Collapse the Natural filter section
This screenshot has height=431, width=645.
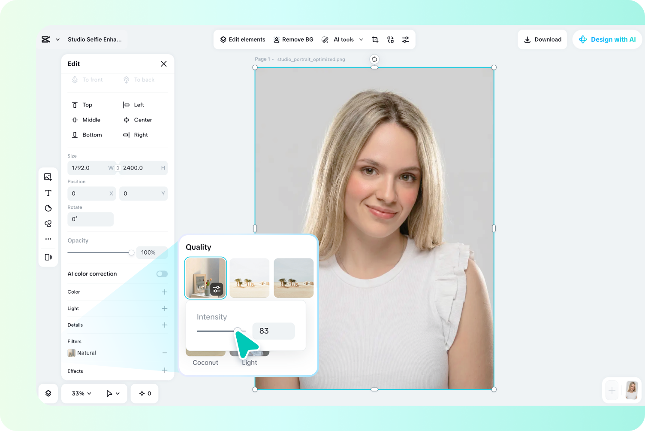pos(165,352)
